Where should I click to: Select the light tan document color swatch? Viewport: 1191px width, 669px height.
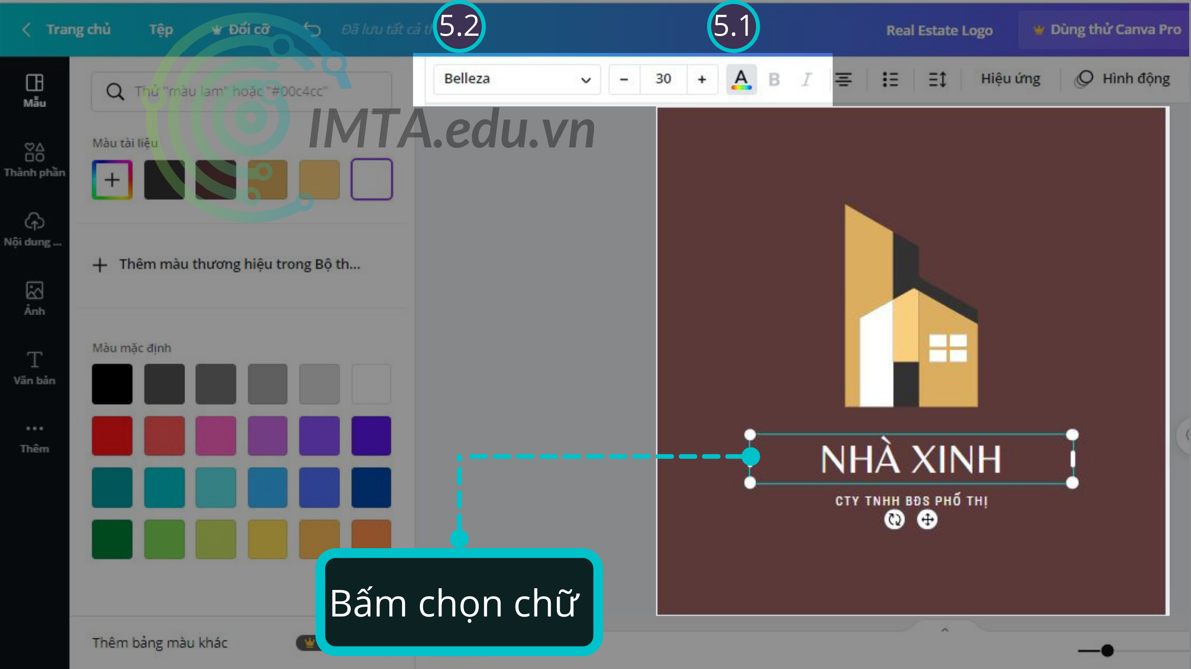(319, 180)
